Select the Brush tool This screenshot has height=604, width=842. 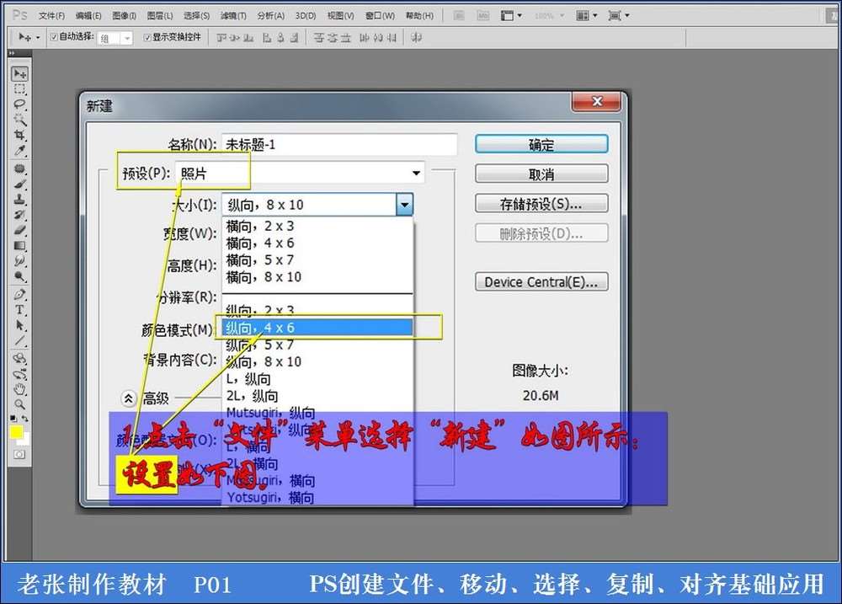point(20,184)
